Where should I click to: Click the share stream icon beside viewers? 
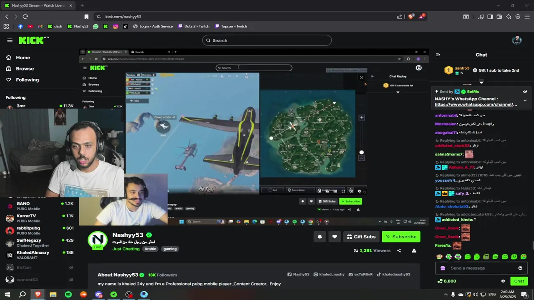tap(399, 250)
